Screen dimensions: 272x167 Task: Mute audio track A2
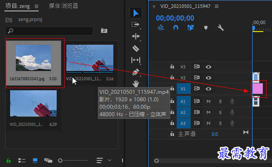(x=209, y=113)
